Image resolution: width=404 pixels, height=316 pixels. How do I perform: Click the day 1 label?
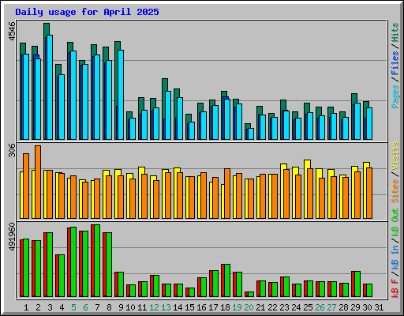tap(26, 307)
